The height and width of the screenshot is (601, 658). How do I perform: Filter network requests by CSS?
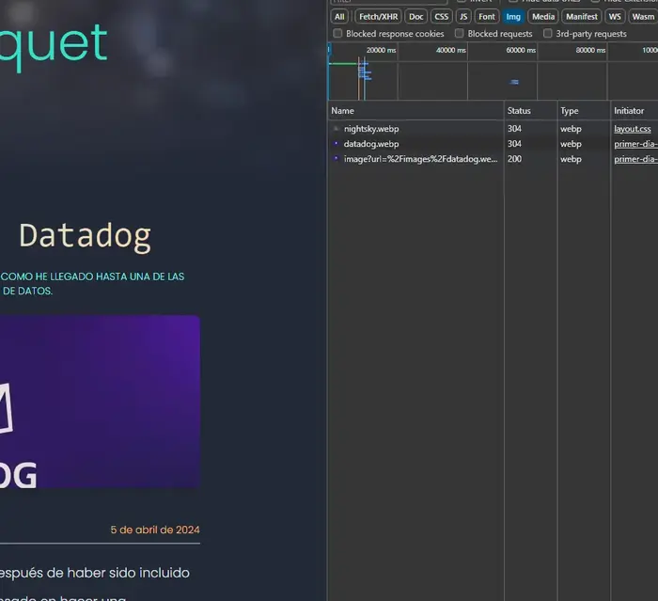pos(441,16)
